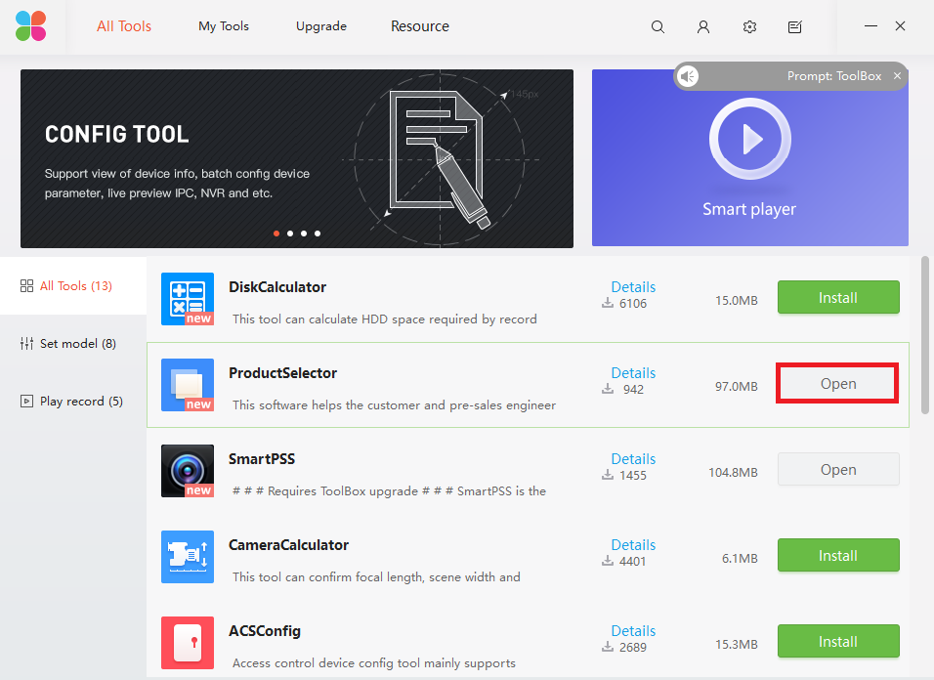View Details for ProductSelector

[x=633, y=373]
